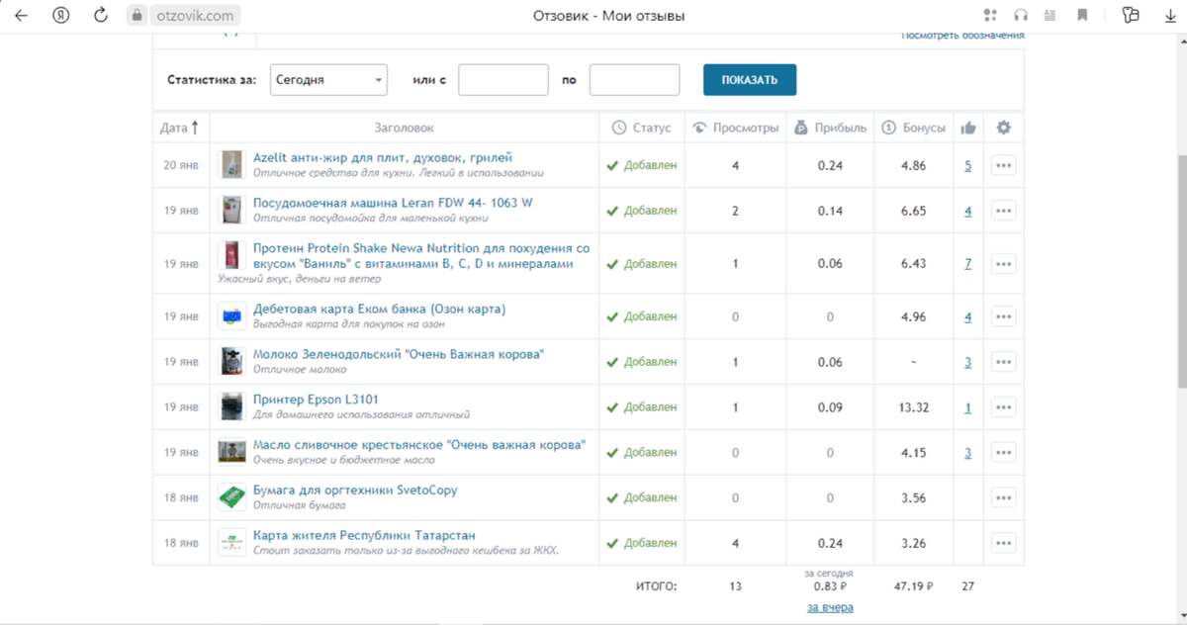Open the Azelit анти-жир review link

(383, 157)
